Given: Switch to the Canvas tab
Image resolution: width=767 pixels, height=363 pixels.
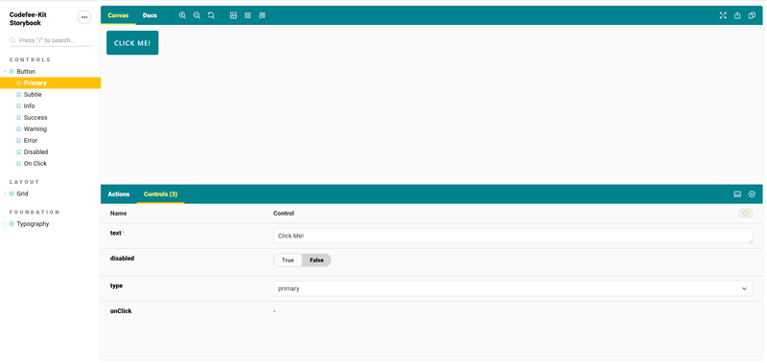Looking at the screenshot, I should click(x=118, y=15).
